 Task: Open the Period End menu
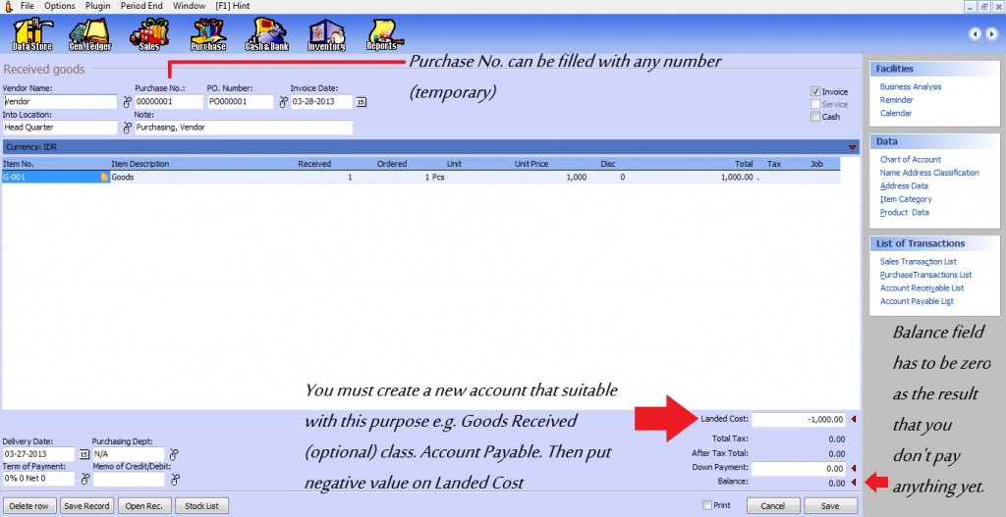(141, 6)
